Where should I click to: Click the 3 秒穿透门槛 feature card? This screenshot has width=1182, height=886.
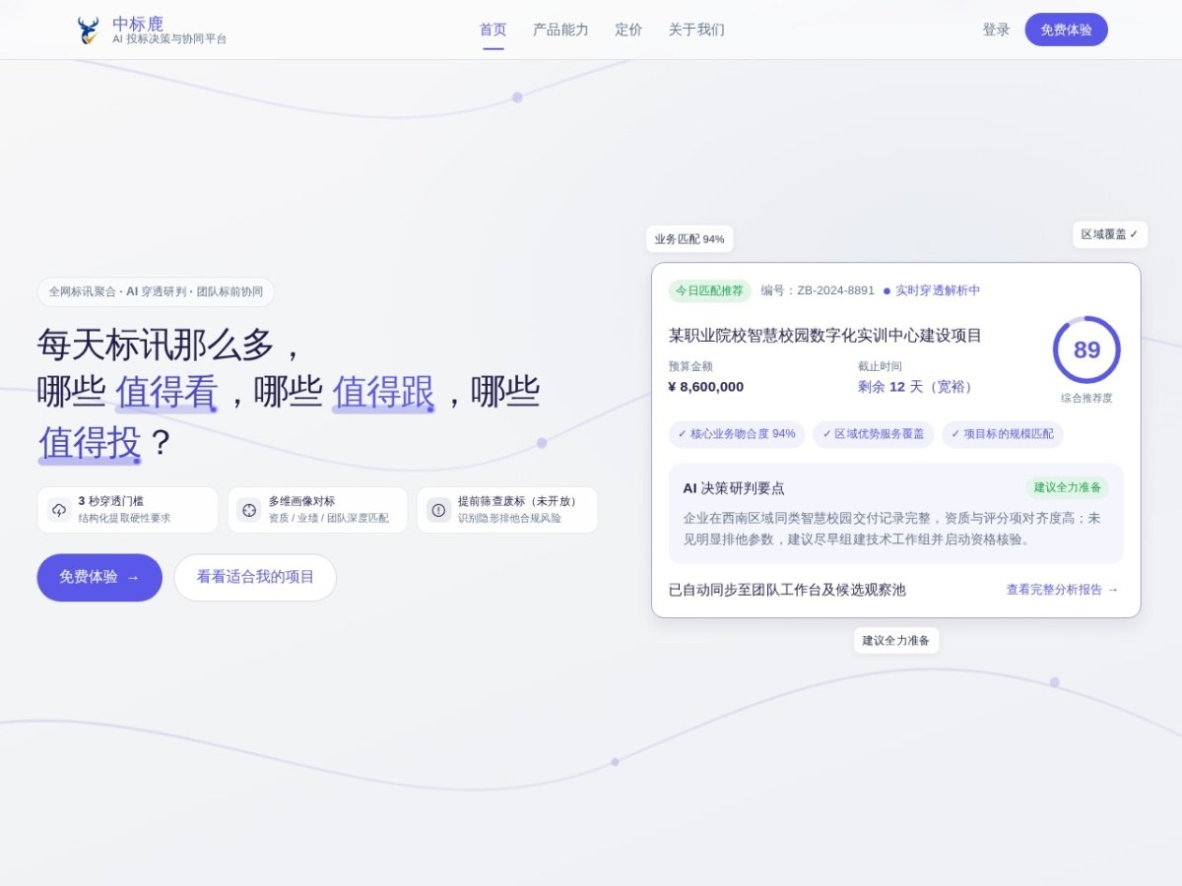coord(128,510)
